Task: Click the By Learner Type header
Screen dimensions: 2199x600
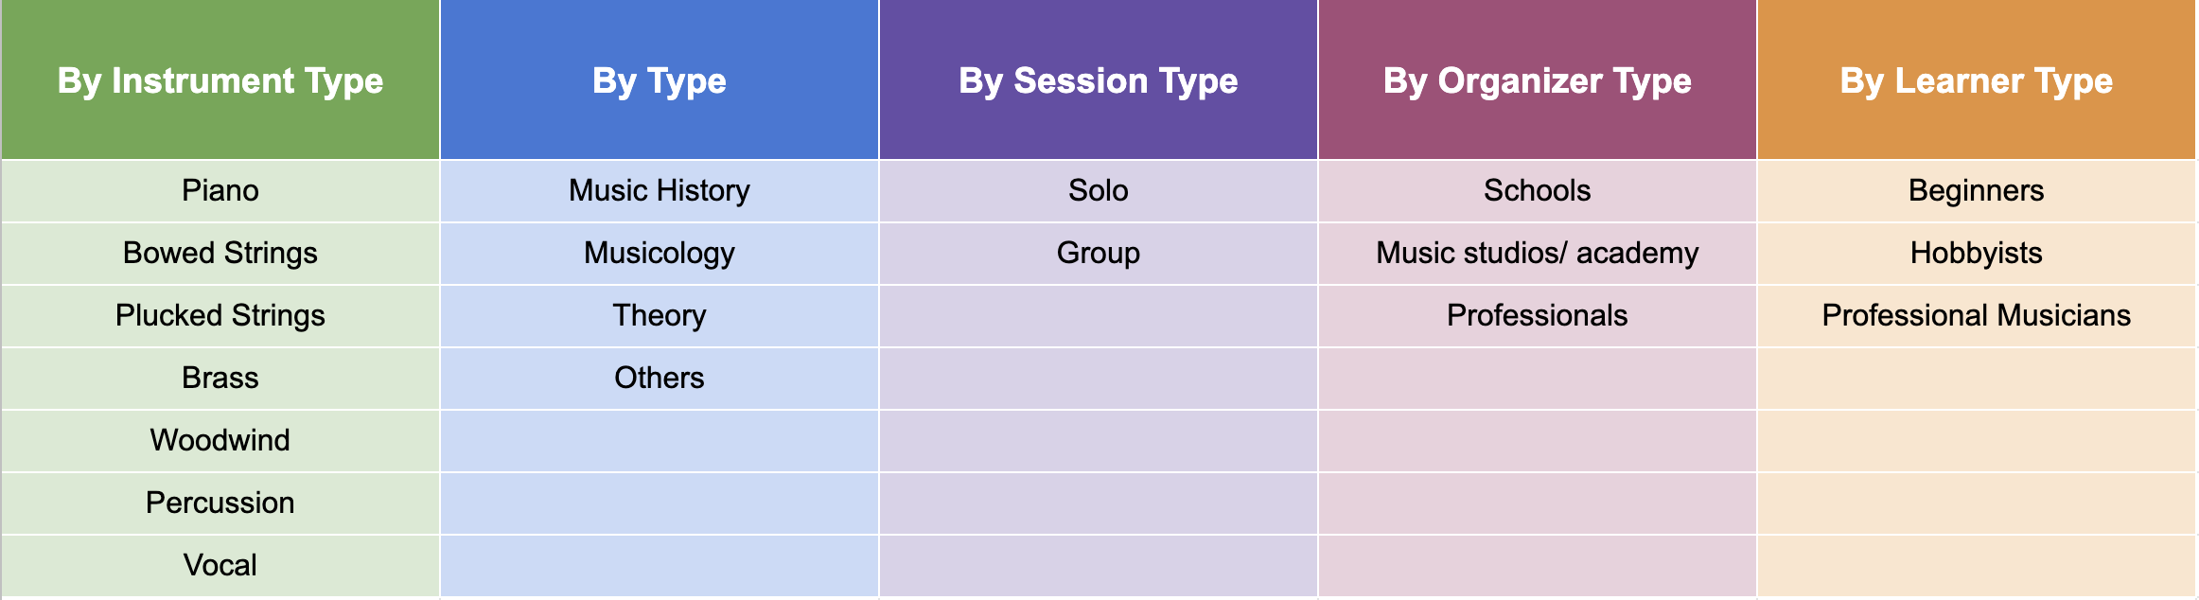Action: tap(1977, 81)
